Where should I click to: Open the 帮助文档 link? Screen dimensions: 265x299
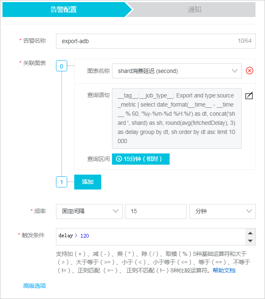coord(224,270)
